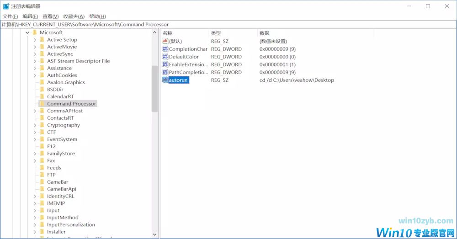This screenshot has height=239, width=457.
Task: Select the ContactsRT key
Action: coord(60,118)
